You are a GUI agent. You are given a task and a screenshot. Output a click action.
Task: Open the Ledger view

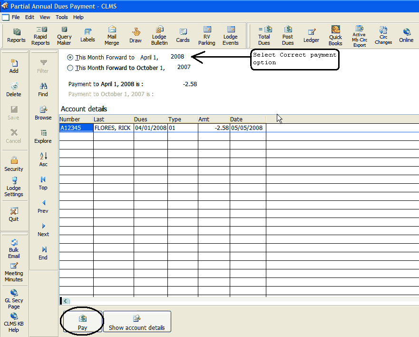pyautogui.click(x=312, y=36)
